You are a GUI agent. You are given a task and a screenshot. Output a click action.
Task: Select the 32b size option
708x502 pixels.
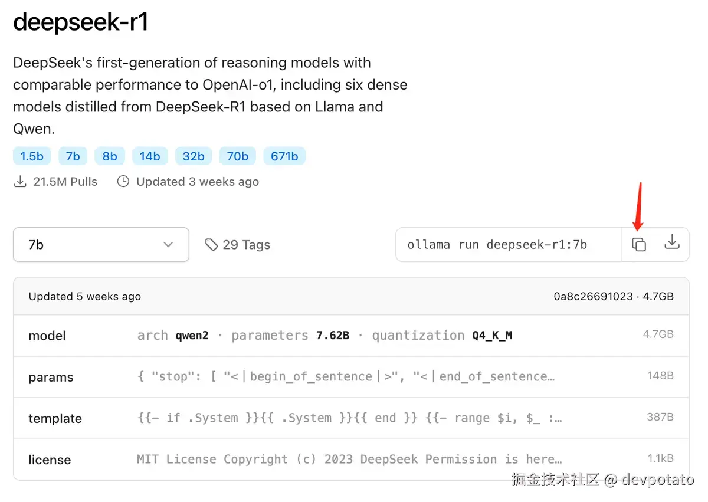tap(194, 156)
